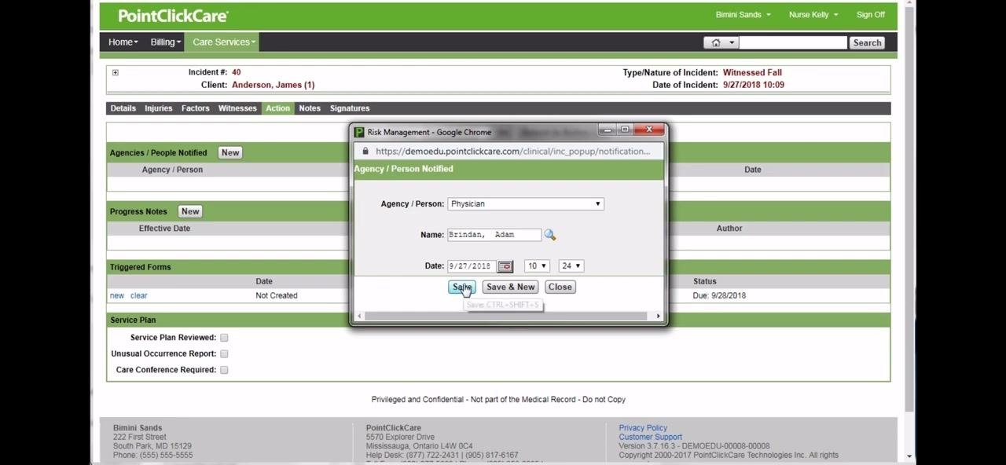Open the Nurse Kelly user dropdown
1006x465 pixels.
pos(813,15)
